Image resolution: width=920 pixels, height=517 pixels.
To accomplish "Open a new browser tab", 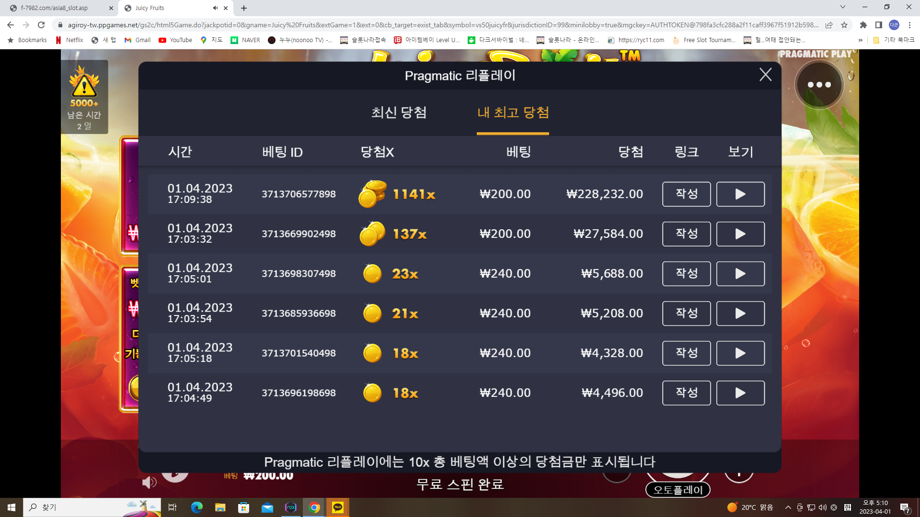I will point(244,8).
